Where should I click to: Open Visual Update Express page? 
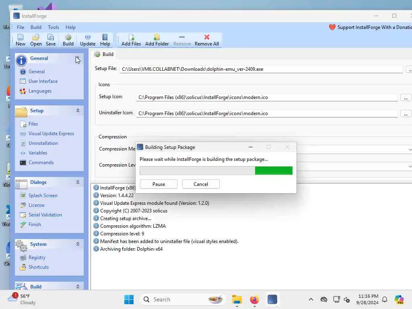[51, 134]
